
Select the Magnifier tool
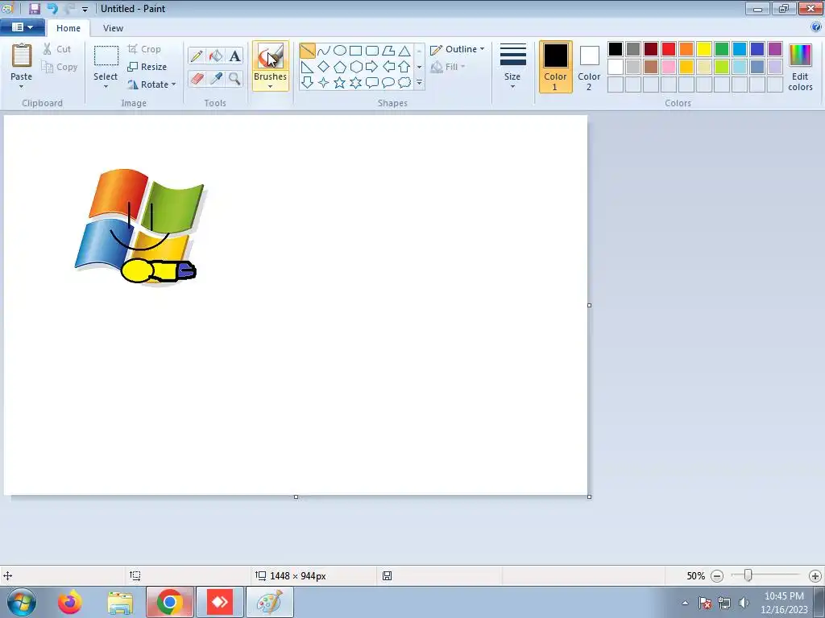(x=234, y=79)
